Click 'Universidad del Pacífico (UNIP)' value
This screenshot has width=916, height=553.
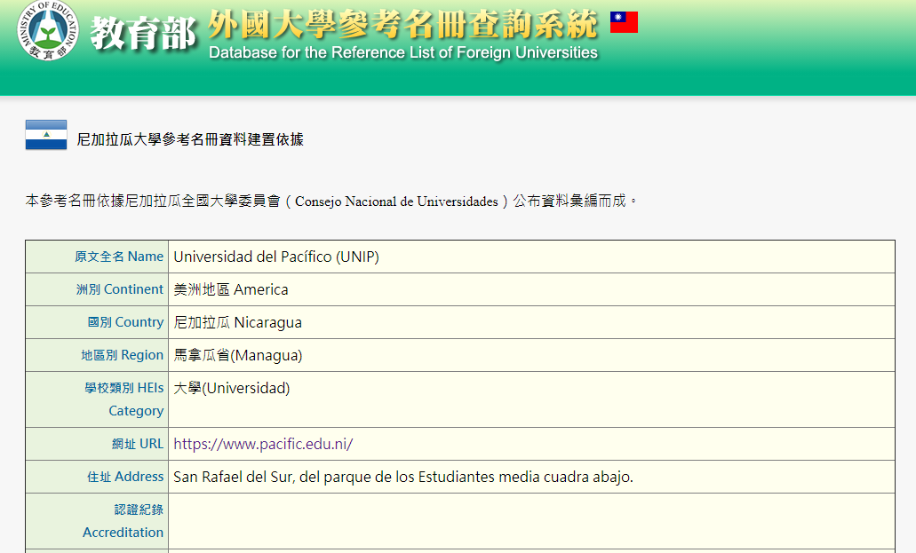tap(276, 257)
